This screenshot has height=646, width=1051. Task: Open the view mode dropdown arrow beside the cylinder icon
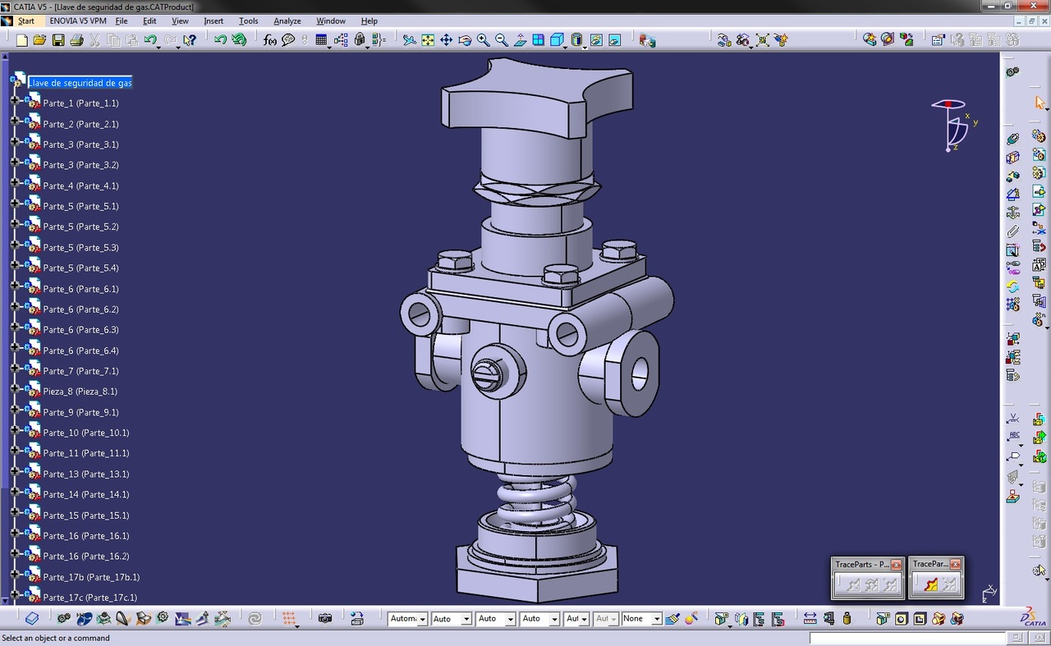pyautogui.click(x=585, y=46)
